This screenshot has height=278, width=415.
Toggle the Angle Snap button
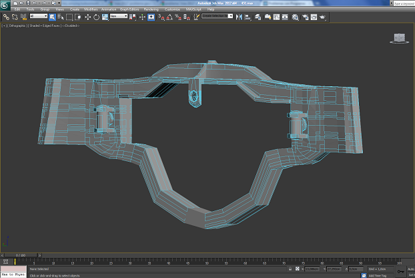[169, 17]
